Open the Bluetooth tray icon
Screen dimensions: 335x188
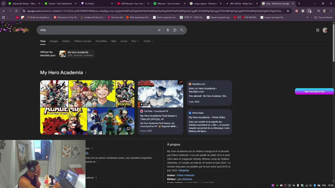point(315,185)
